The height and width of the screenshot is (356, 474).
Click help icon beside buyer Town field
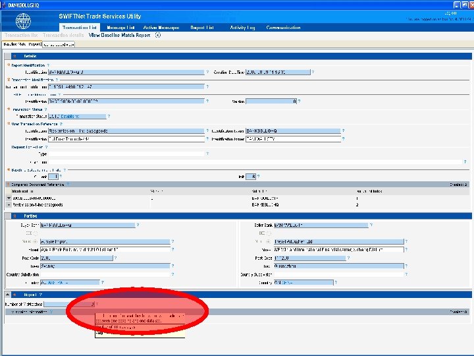(172, 266)
